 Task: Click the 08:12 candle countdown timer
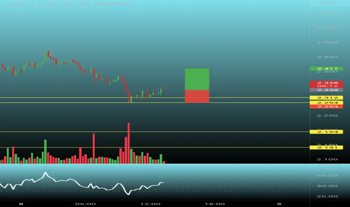[326, 86]
